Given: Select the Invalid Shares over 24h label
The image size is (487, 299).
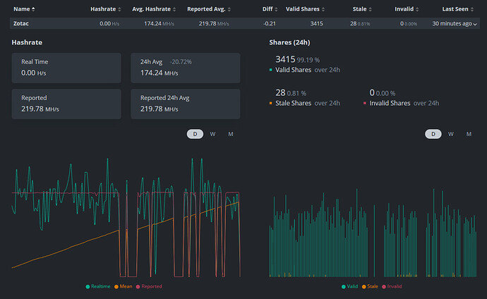Looking at the screenshot, I should click(404, 103).
